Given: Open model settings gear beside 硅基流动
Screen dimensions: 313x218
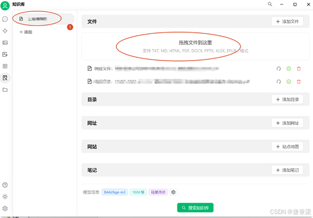Looking at the screenshot, I should coord(173,192).
